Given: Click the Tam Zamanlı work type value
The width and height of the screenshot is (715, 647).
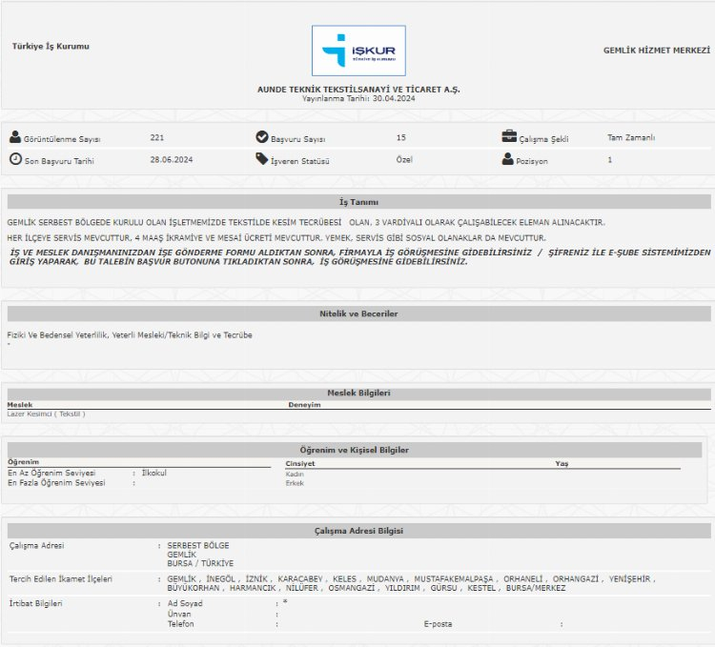Looking at the screenshot, I should [x=631, y=137].
